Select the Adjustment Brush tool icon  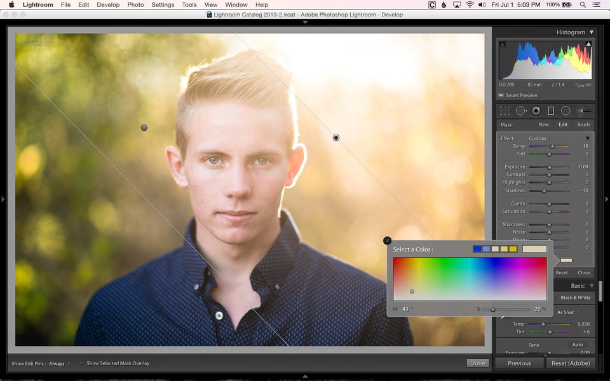[584, 111]
